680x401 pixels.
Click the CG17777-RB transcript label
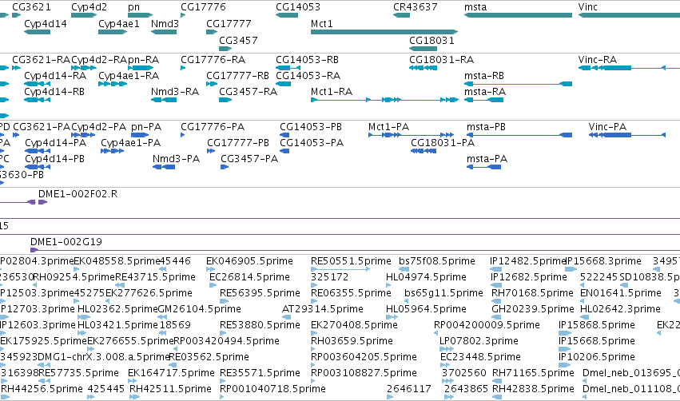pyautogui.click(x=237, y=75)
